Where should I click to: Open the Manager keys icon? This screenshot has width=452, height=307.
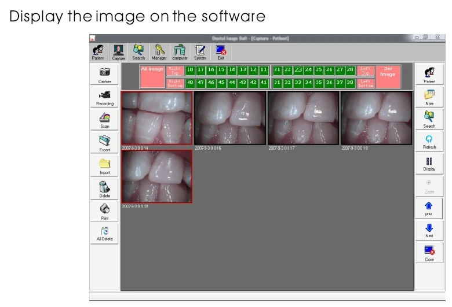click(x=159, y=52)
